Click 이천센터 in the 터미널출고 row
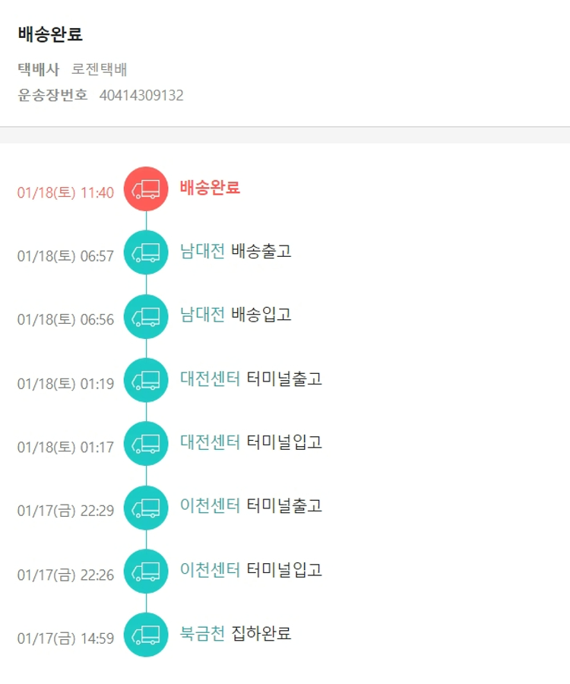 [x=210, y=505]
